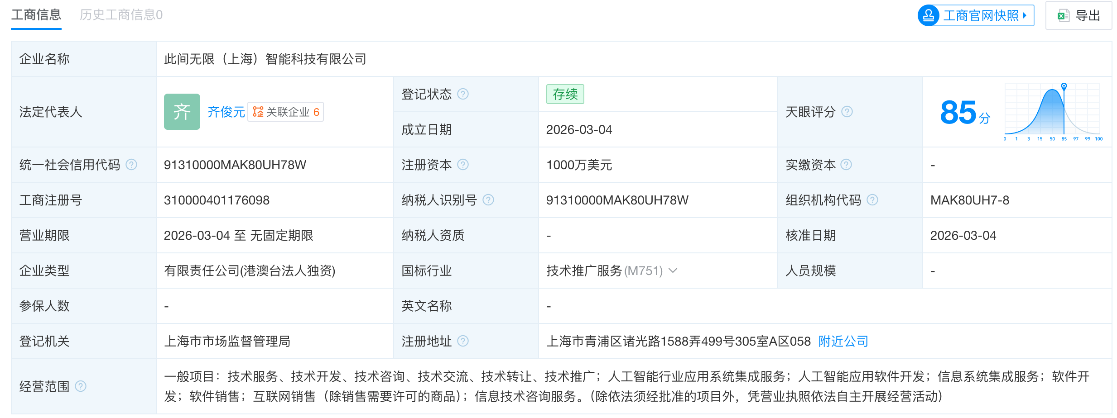Open help icon beside 实缴资本

point(847,165)
